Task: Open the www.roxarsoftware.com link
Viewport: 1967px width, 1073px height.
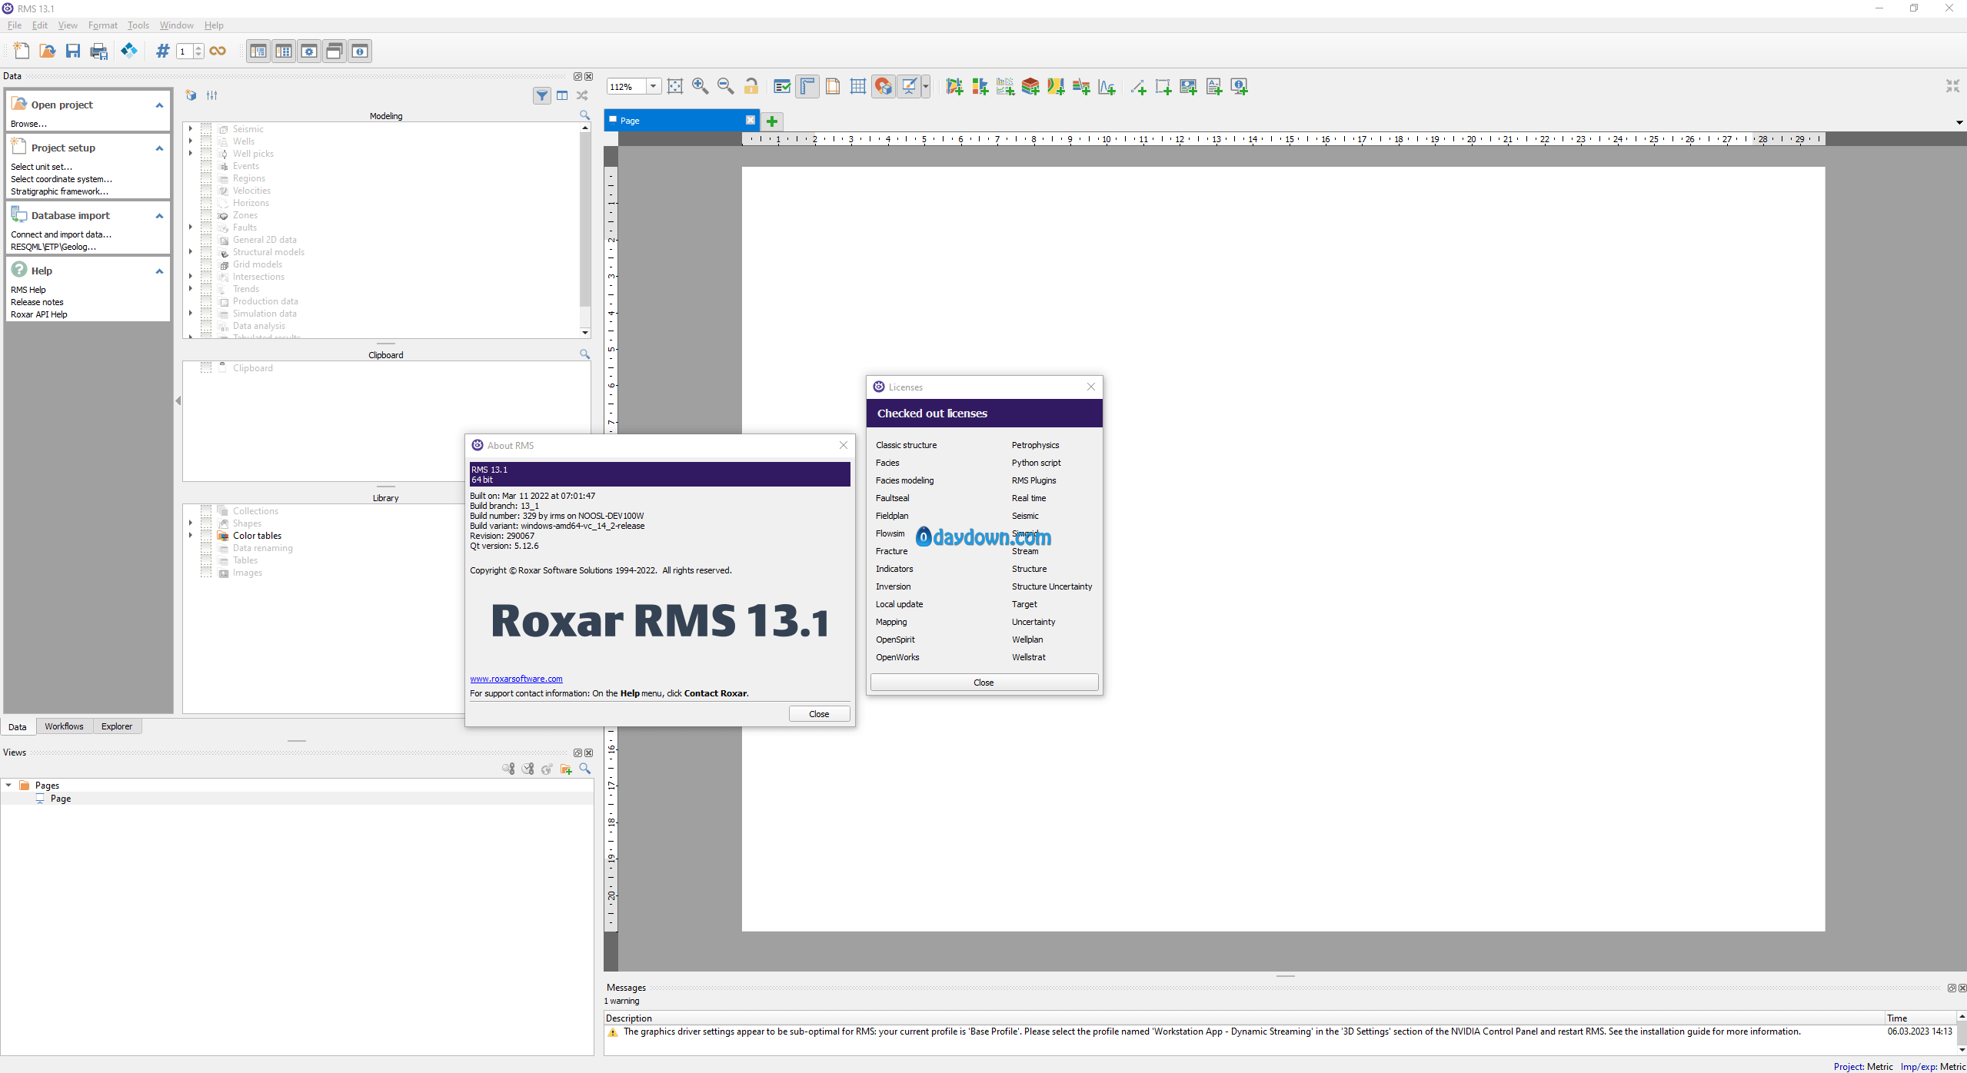Action: [516, 679]
